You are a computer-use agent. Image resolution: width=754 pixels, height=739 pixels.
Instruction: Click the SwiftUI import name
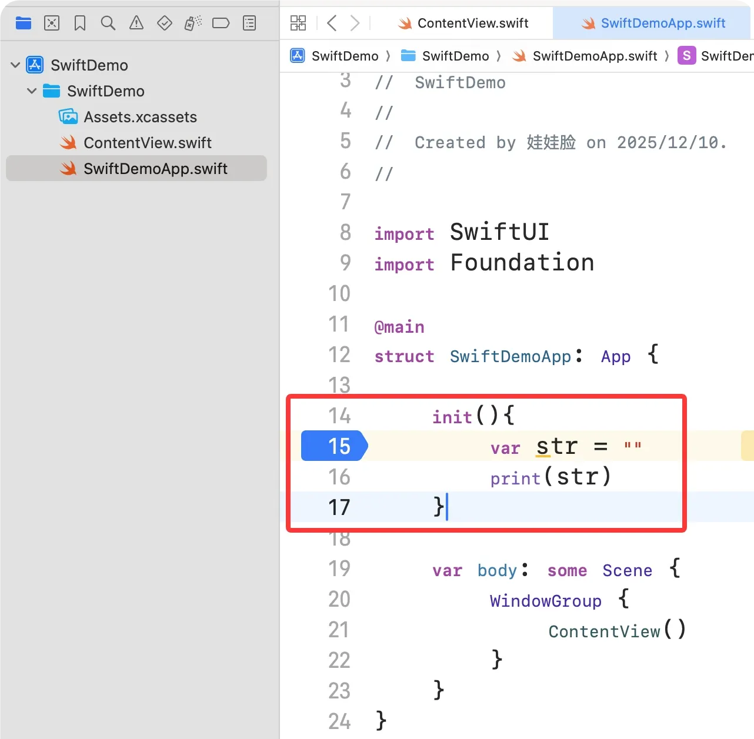click(x=499, y=232)
